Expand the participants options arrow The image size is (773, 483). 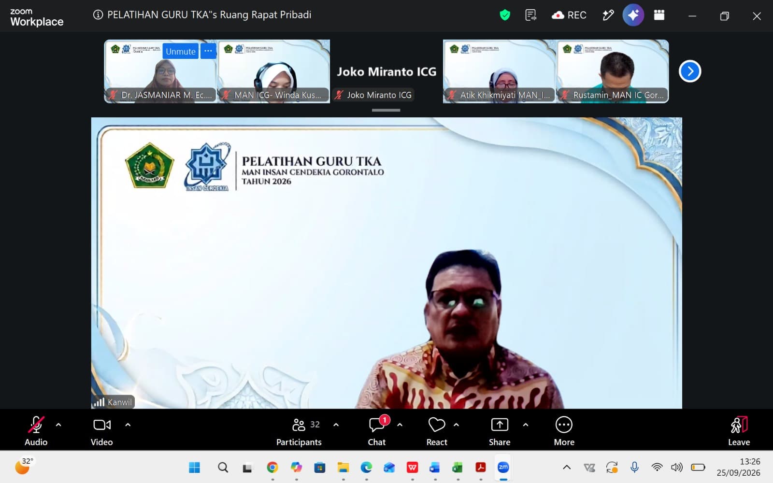point(336,425)
